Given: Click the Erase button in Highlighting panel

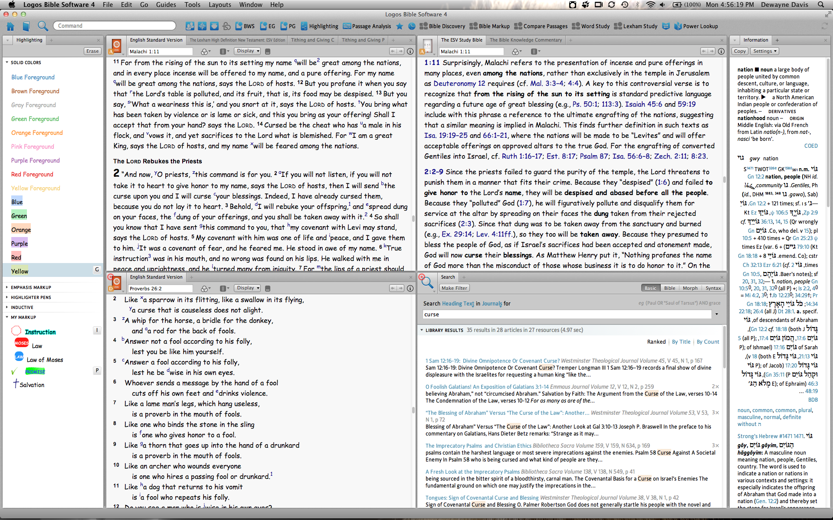Looking at the screenshot, I should (x=92, y=51).
